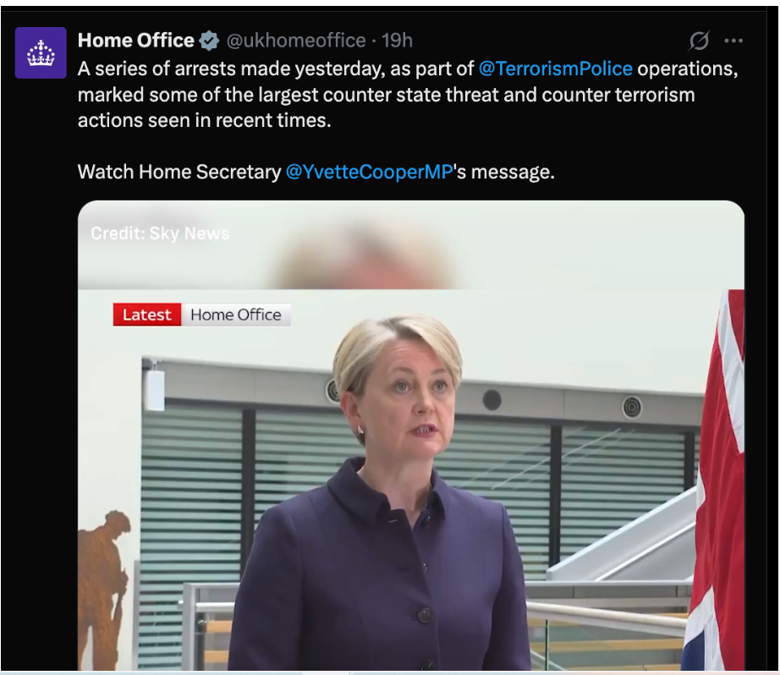This screenshot has height=675, width=780.
Task: Click the Watch Home Secretary message line
Action: [x=316, y=172]
